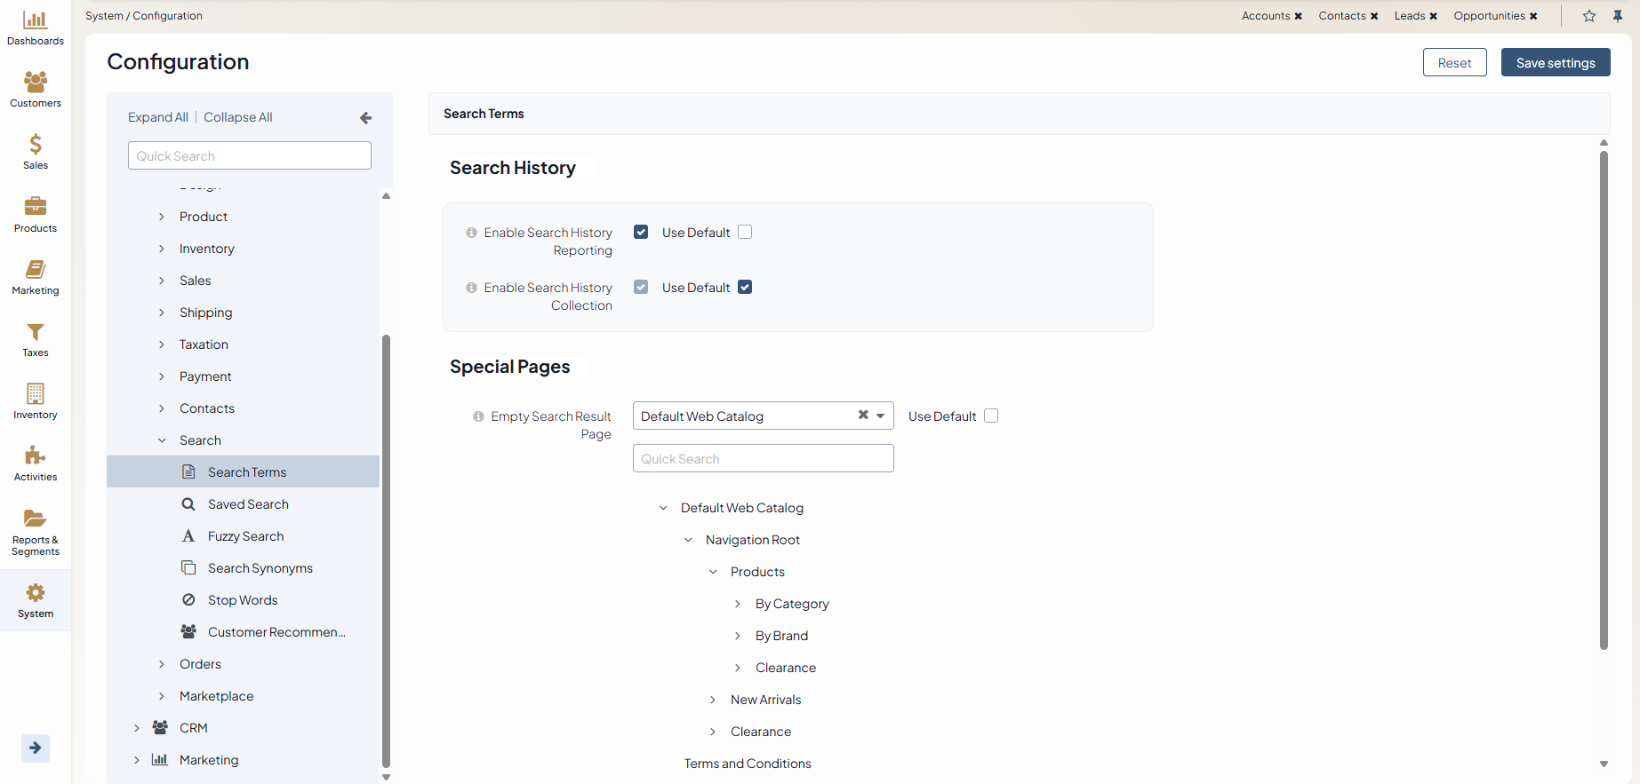Open Stop Words configuration item
The image size is (1640, 784).
point(243,600)
